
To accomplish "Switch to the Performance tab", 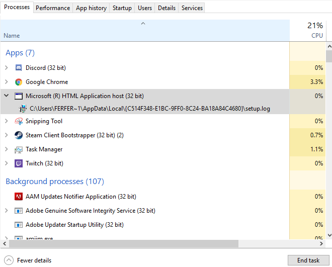I will 53,8.
